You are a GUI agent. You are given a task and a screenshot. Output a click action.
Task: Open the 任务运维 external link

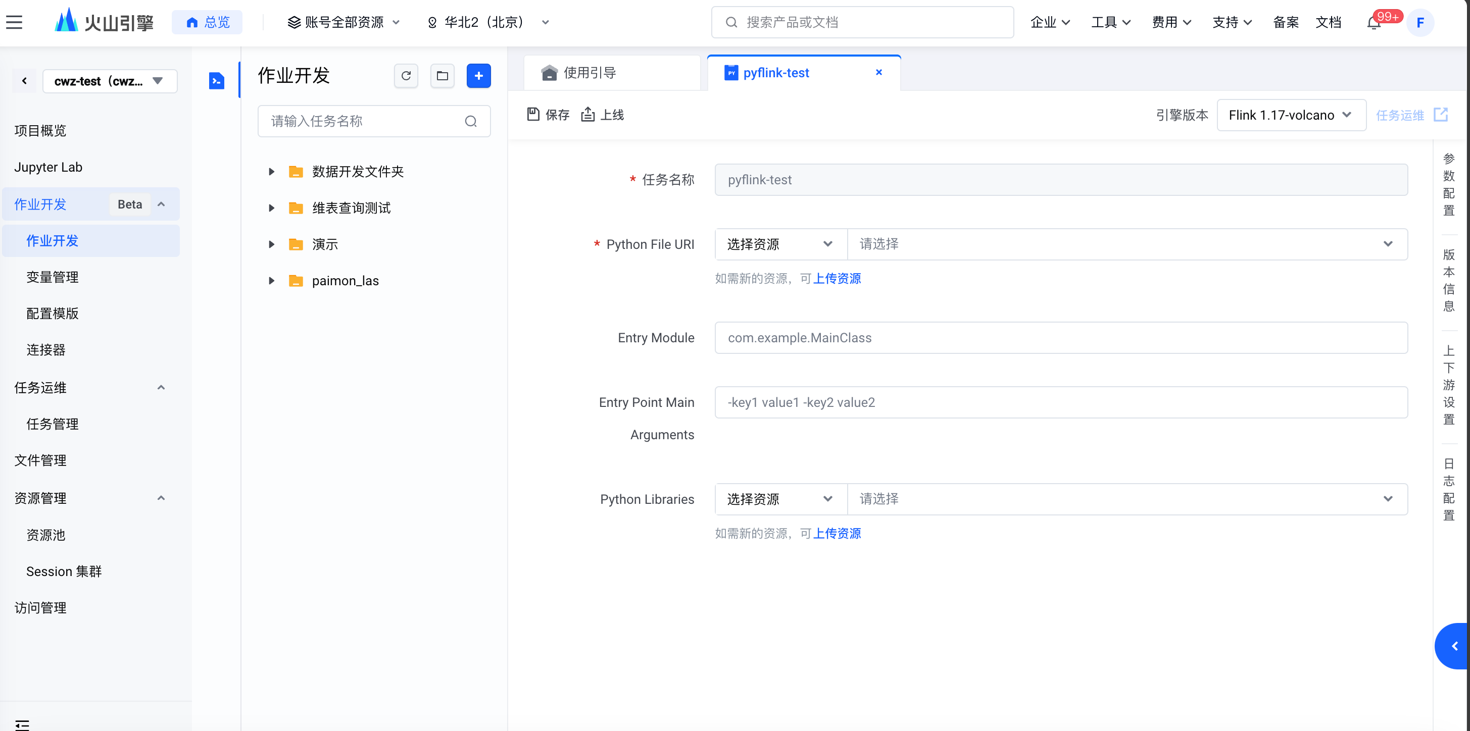(1412, 115)
